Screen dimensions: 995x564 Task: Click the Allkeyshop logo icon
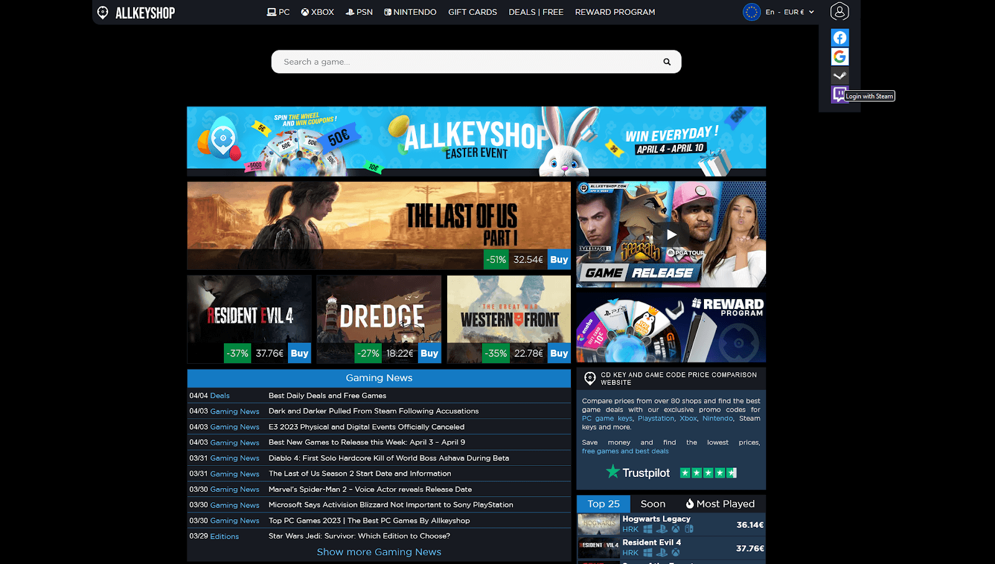(x=103, y=12)
